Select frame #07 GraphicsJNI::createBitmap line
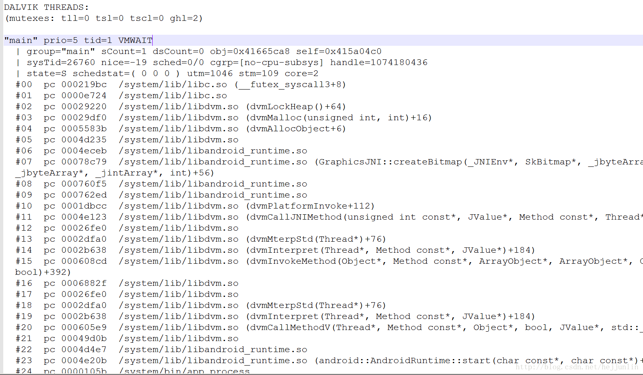 pos(329,162)
